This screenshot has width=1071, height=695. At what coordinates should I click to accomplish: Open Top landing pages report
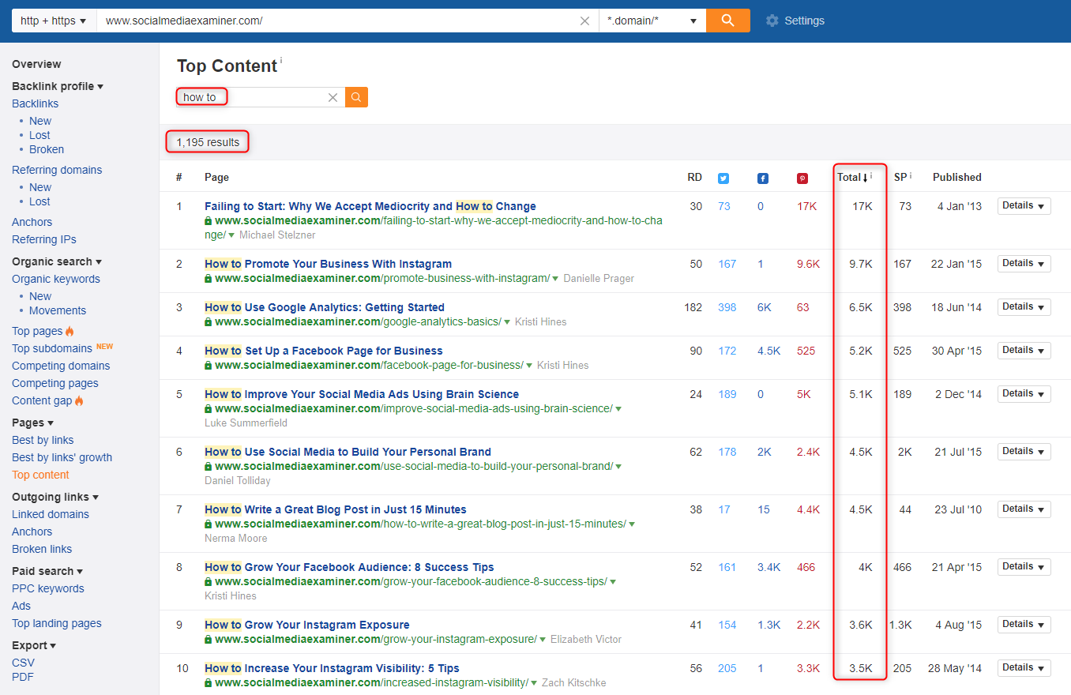point(57,623)
